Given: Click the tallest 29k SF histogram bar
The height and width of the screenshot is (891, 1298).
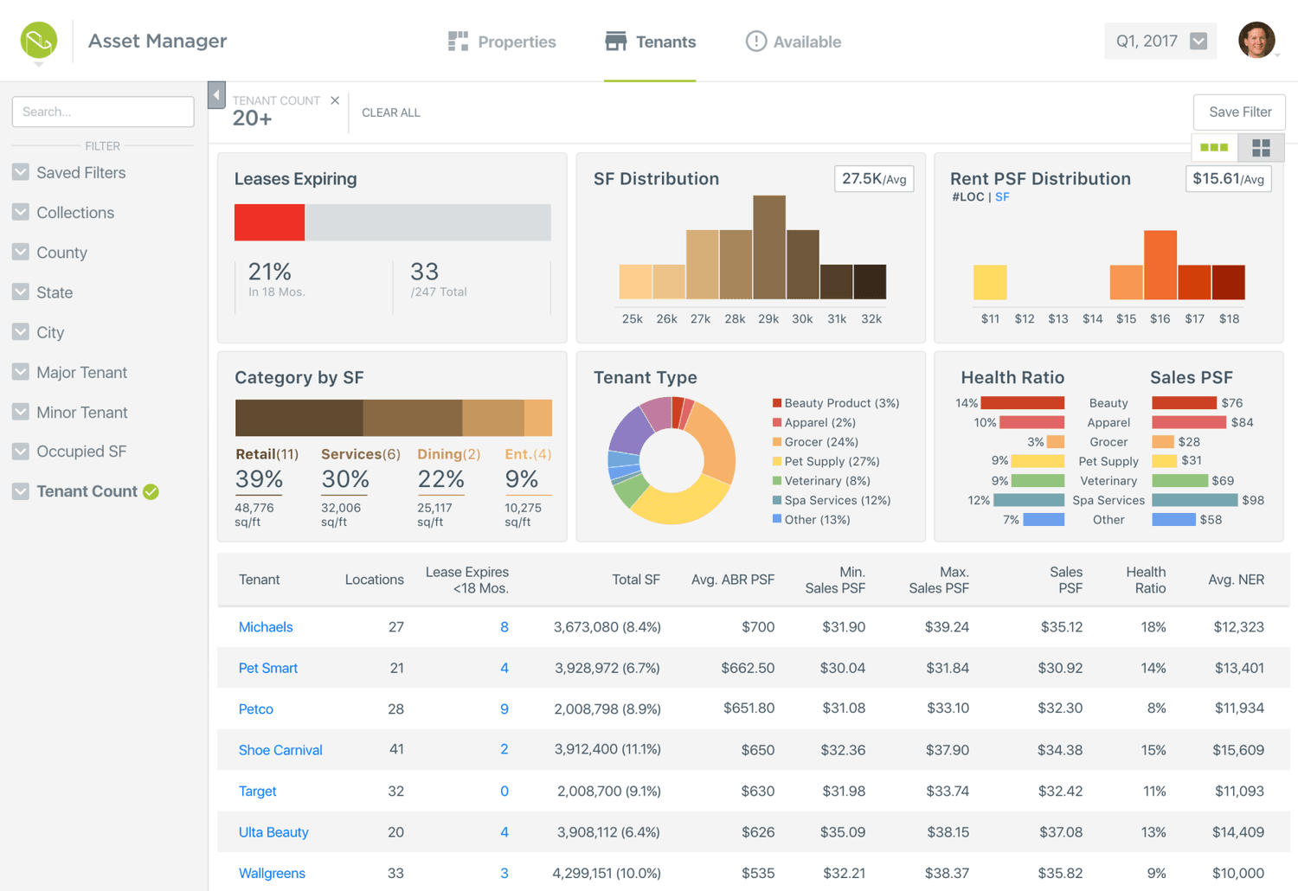Looking at the screenshot, I should point(769,247).
